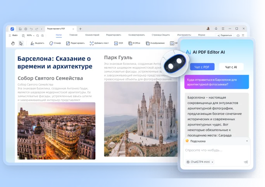Click the cloud sync icon

pyautogui.click(x=238, y=36)
